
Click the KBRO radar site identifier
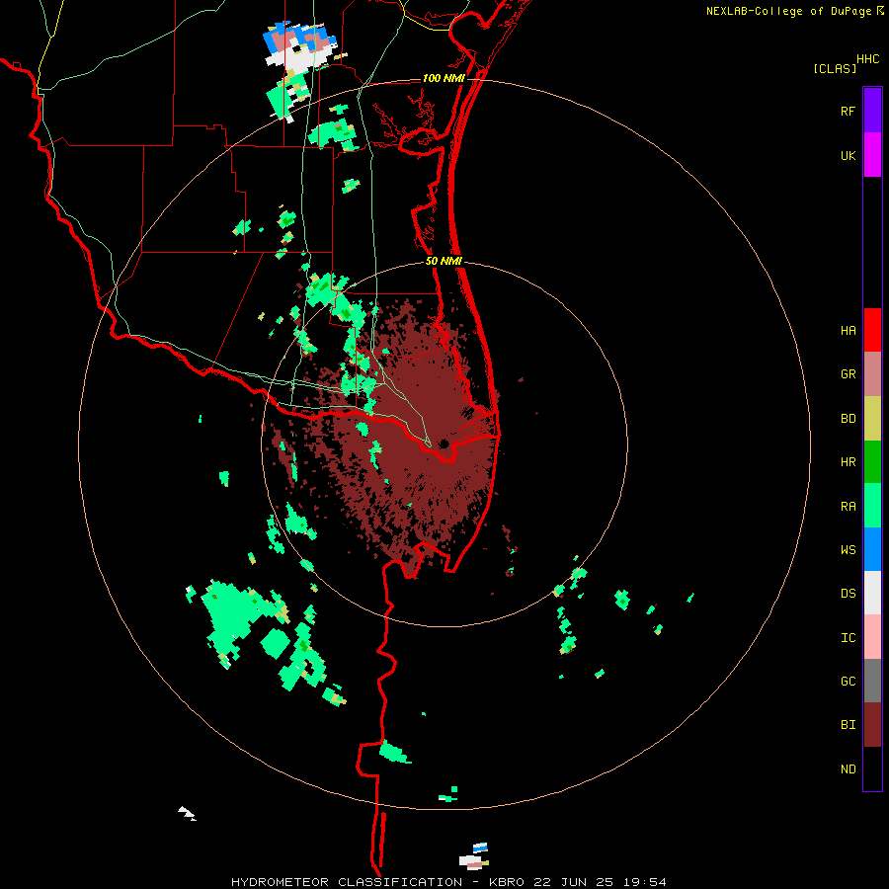(506, 882)
